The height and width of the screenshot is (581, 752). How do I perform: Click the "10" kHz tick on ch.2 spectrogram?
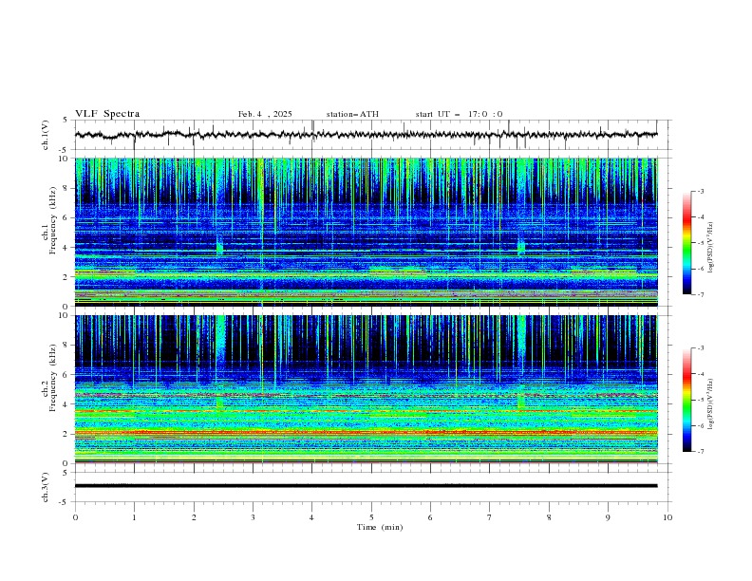(x=65, y=315)
